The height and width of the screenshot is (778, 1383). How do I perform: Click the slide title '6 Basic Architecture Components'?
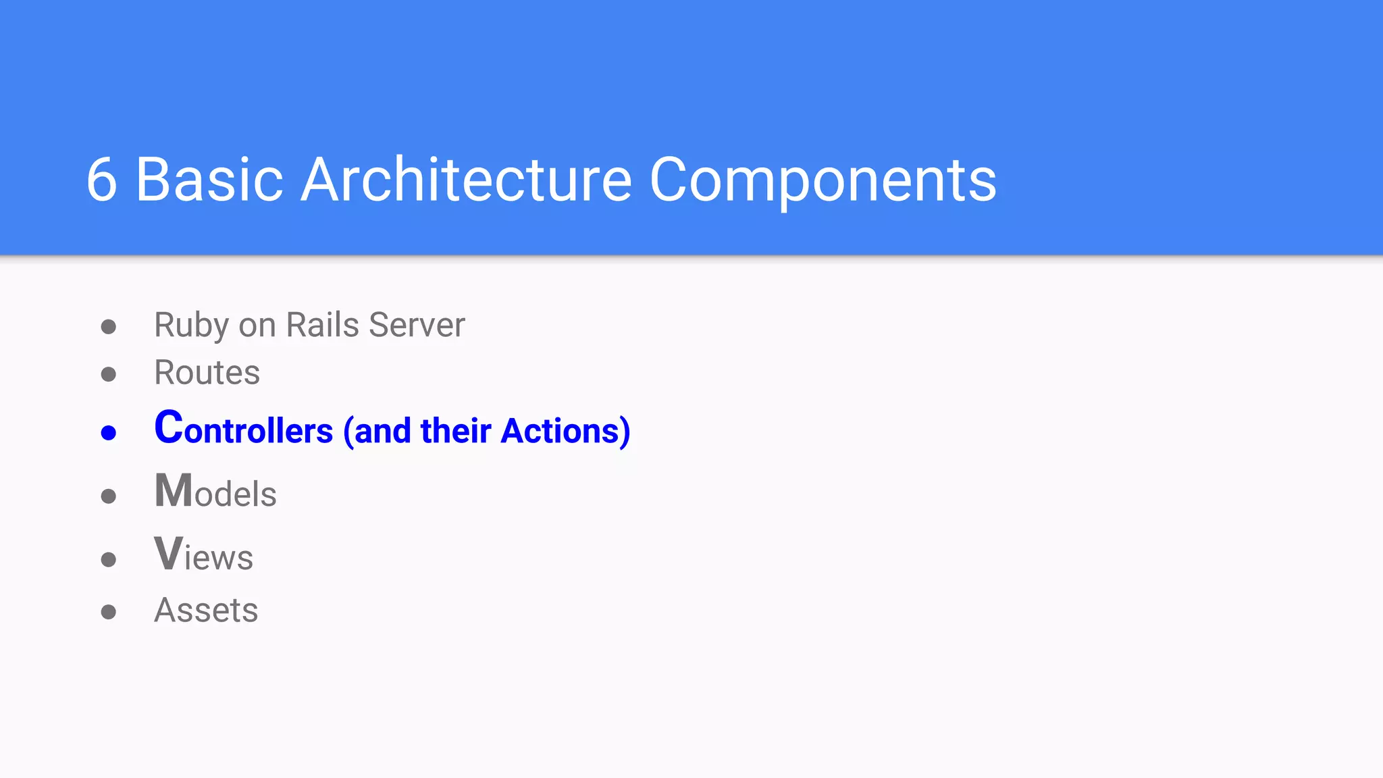(542, 180)
